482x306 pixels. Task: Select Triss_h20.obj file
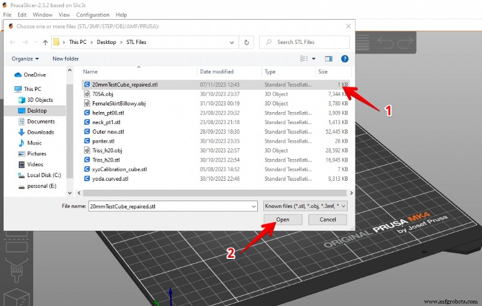[x=216, y=150]
